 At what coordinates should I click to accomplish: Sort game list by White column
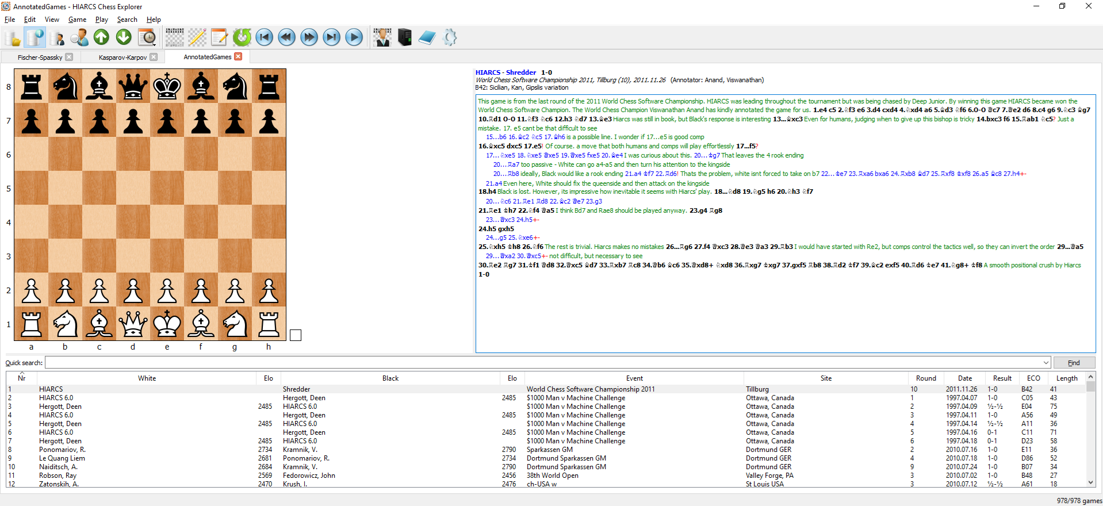[x=147, y=378]
